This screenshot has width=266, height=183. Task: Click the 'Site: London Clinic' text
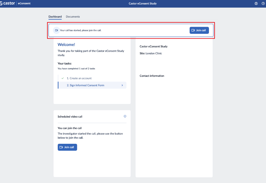pyautogui.click(x=151, y=53)
